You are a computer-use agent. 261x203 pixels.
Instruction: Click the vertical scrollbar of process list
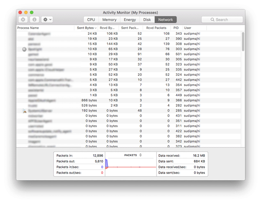[243, 42]
